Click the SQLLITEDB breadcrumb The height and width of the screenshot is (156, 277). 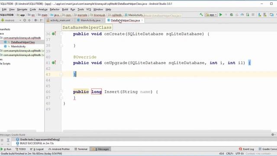[x=7, y=15]
